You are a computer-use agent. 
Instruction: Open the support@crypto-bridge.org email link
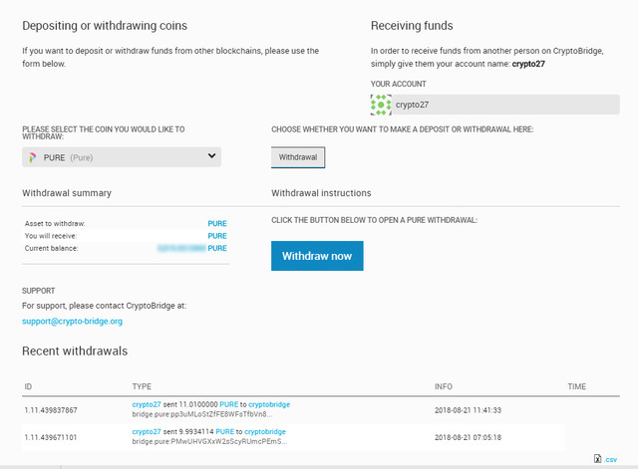[x=72, y=321]
